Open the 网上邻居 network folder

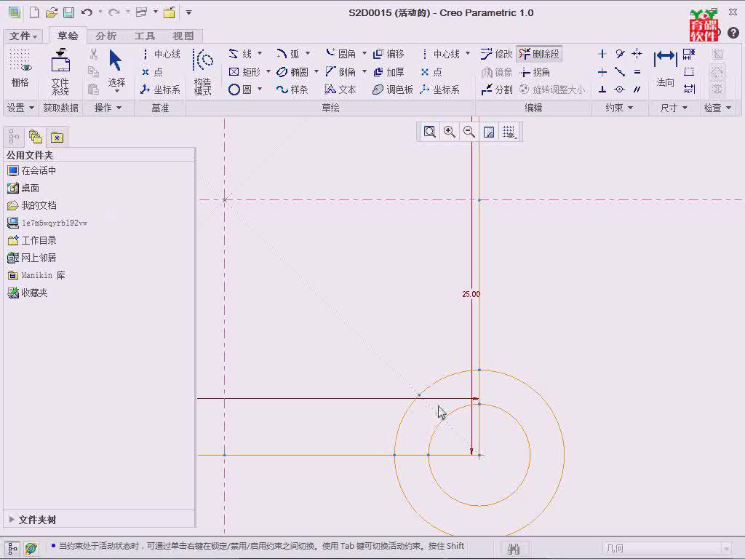(x=32, y=258)
